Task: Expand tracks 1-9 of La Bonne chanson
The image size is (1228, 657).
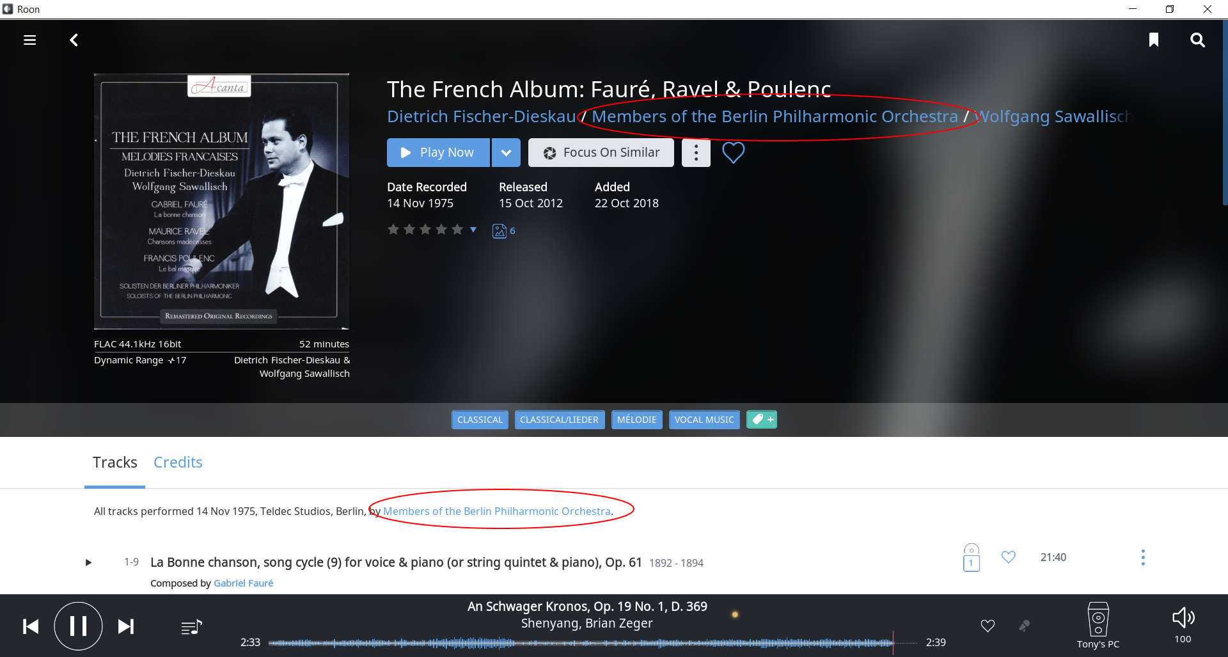Action: (88, 563)
